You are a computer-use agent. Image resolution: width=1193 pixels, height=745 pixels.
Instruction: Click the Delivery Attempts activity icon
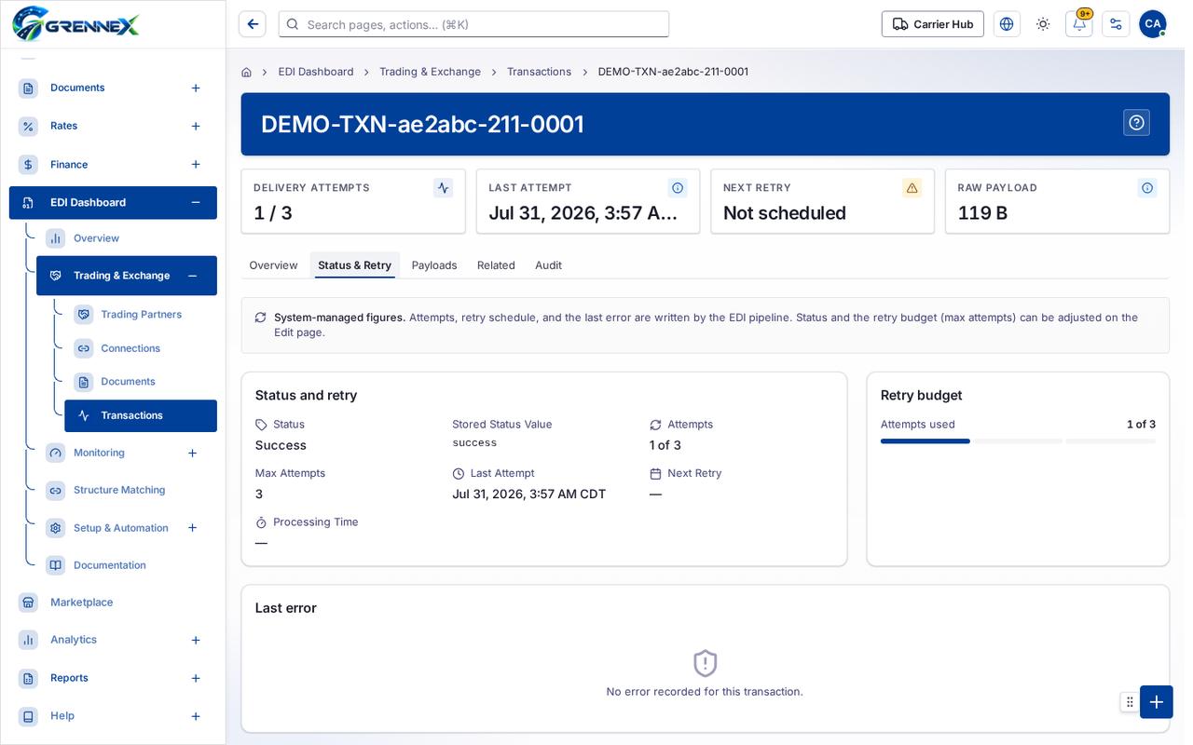[444, 188]
